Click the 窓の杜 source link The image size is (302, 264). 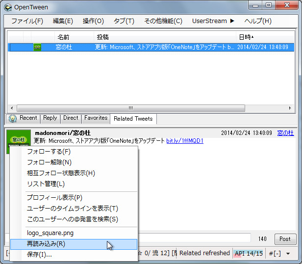coord(285,133)
